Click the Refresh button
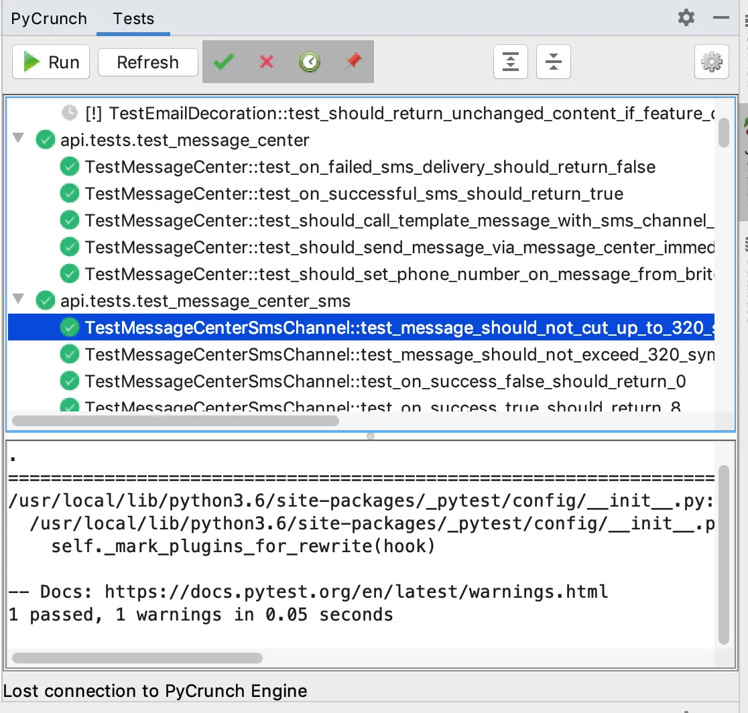 [x=147, y=62]
